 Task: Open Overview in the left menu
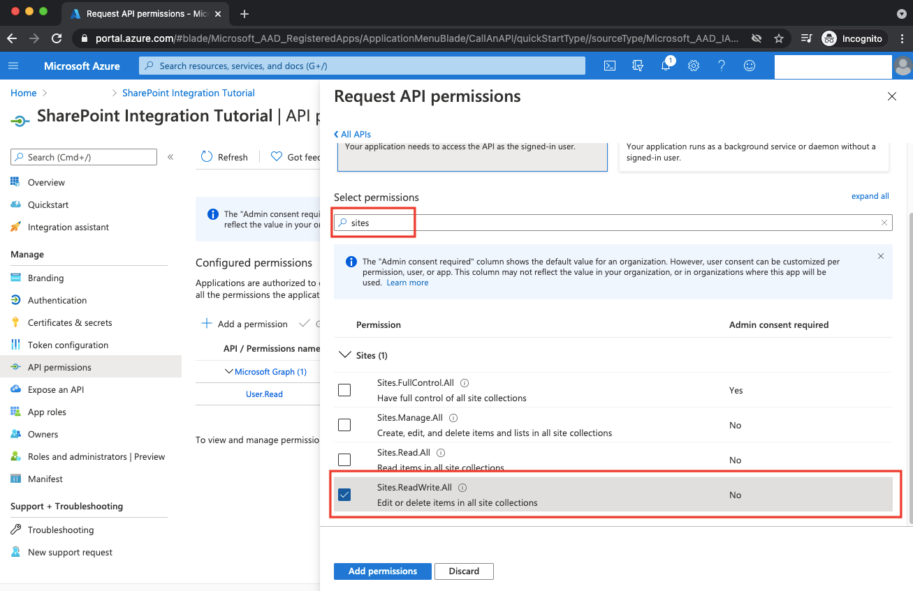[x=46, y=182]
